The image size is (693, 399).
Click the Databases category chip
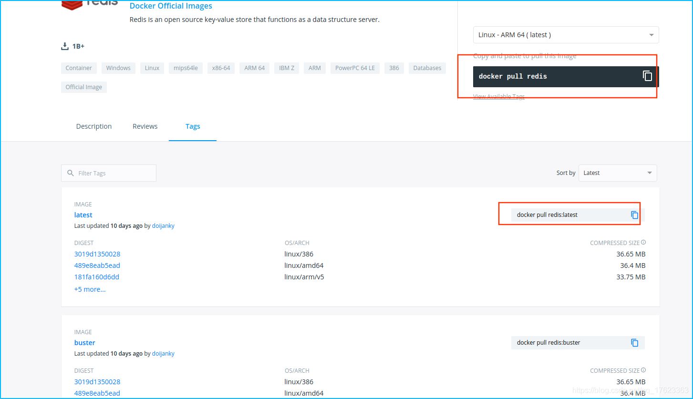[427, 68]
